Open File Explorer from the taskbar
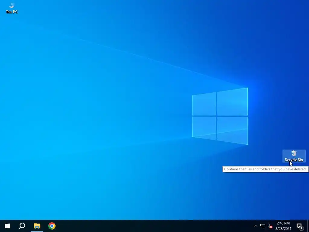309x232 pixels. [x=37, y=226]
